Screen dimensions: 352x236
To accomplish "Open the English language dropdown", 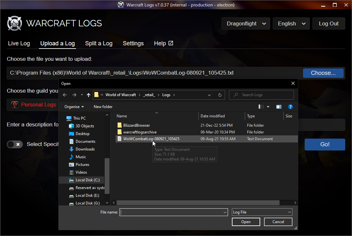I will (x=291, y=23).
